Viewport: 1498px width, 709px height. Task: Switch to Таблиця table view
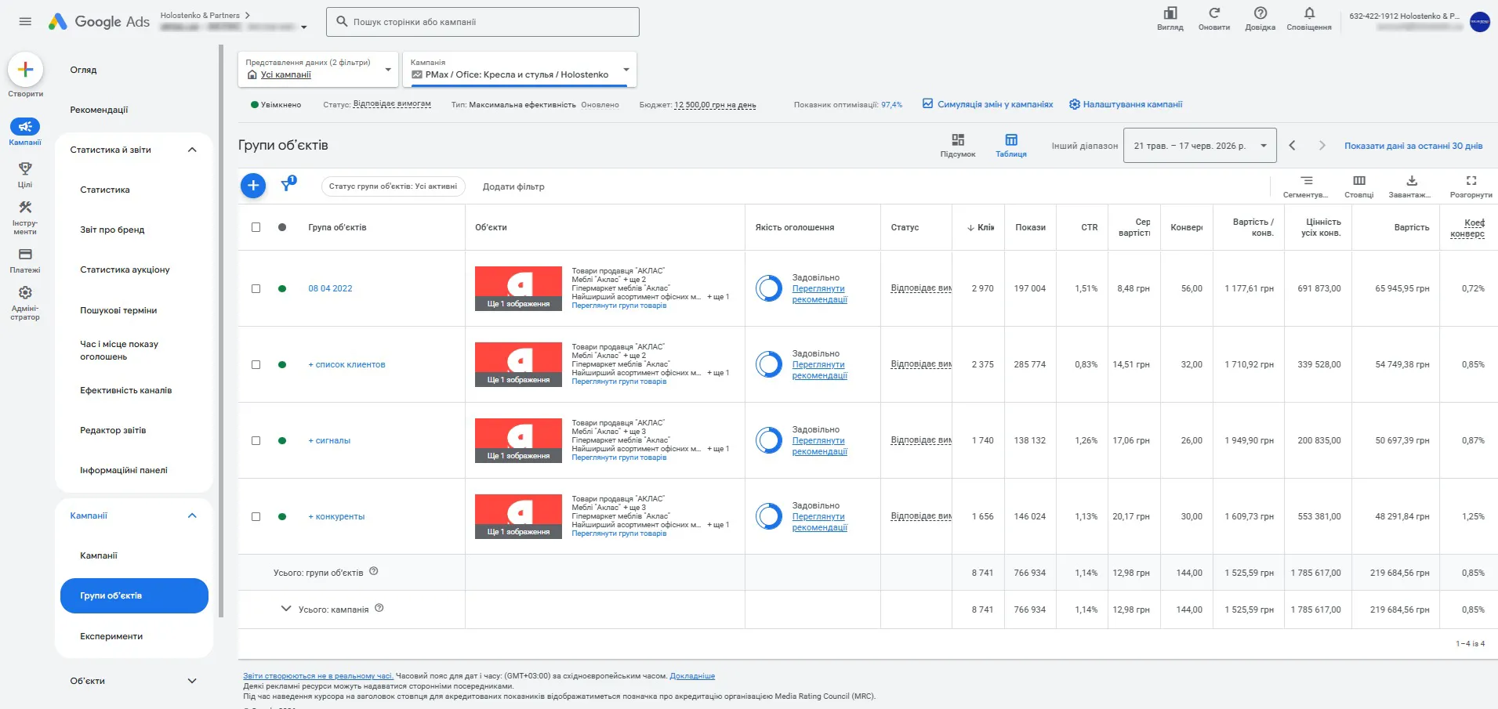(1011, 145)
